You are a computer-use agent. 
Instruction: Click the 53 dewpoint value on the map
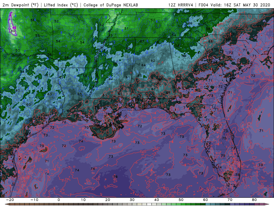click(110, 36)
